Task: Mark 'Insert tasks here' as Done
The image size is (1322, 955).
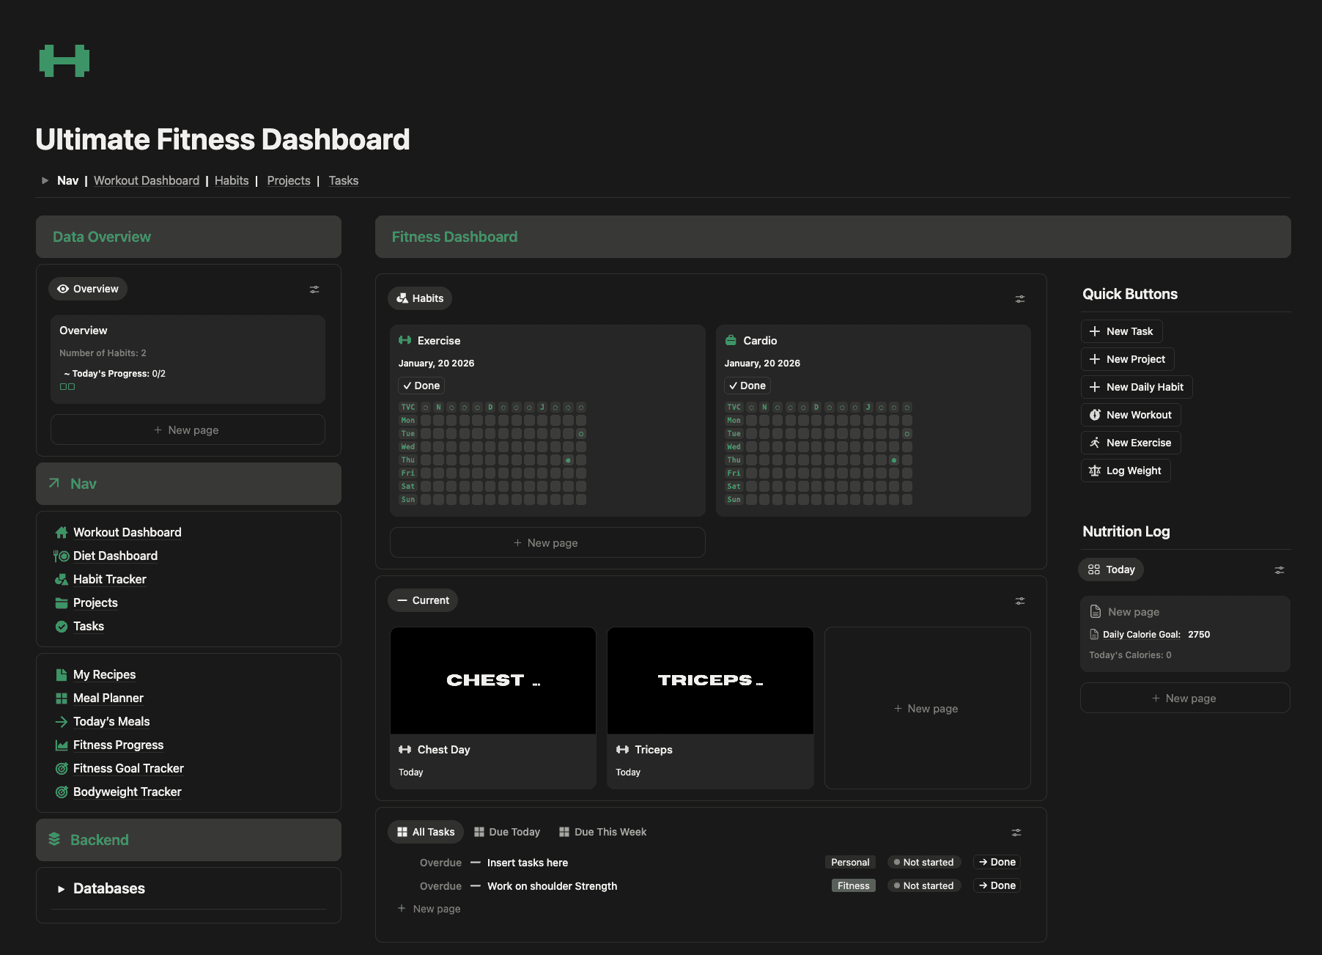Action: click(997, 863)
